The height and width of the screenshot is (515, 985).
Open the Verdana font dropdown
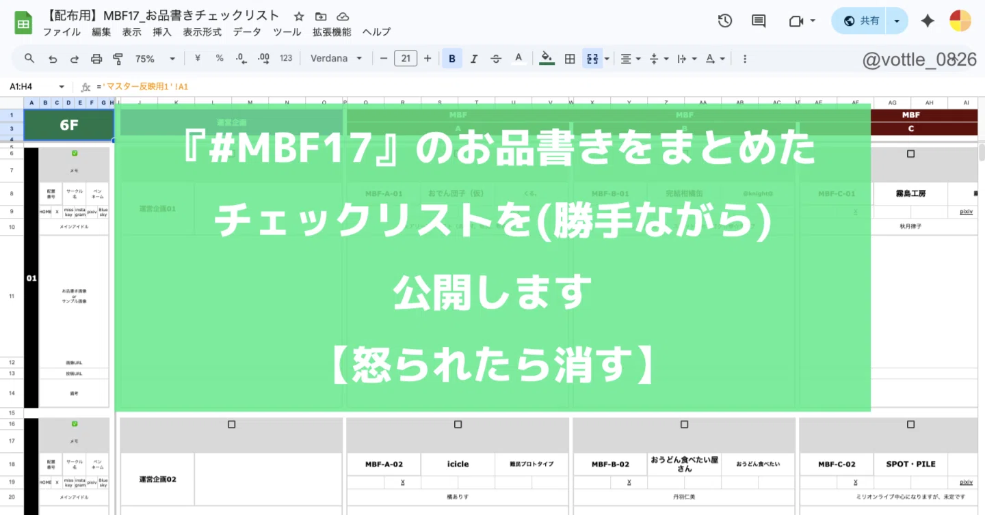(336, 59)
